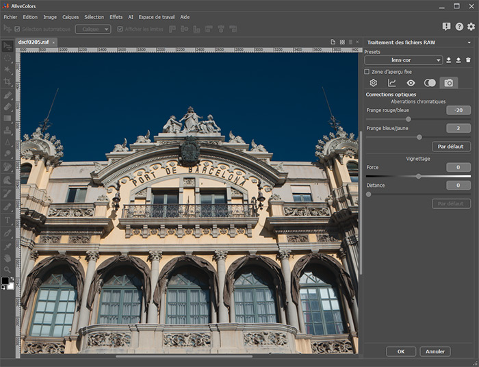The height and width of the screenshot is (367, 479).
Task: Open the Calque dropdown in options bar
Action: 93,29
